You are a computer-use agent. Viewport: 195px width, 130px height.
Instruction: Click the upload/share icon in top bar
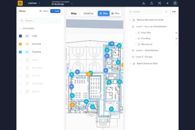(x=151, y=3)
